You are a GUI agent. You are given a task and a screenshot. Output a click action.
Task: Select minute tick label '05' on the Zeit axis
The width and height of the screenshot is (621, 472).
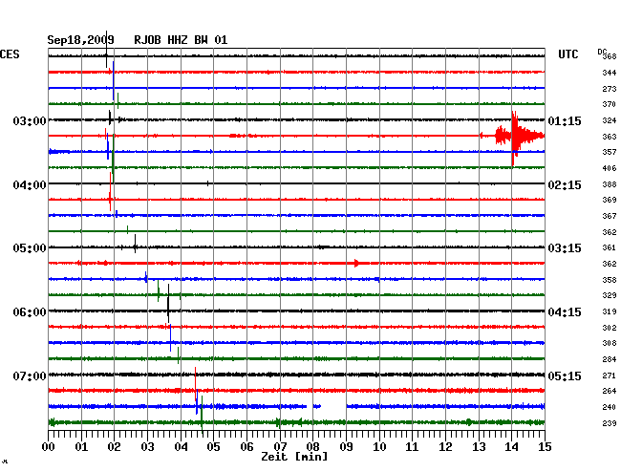pos(213,447)
